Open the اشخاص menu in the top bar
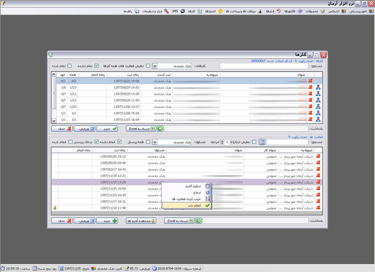This screenshot has height=272, width=375. click(337, 11)
